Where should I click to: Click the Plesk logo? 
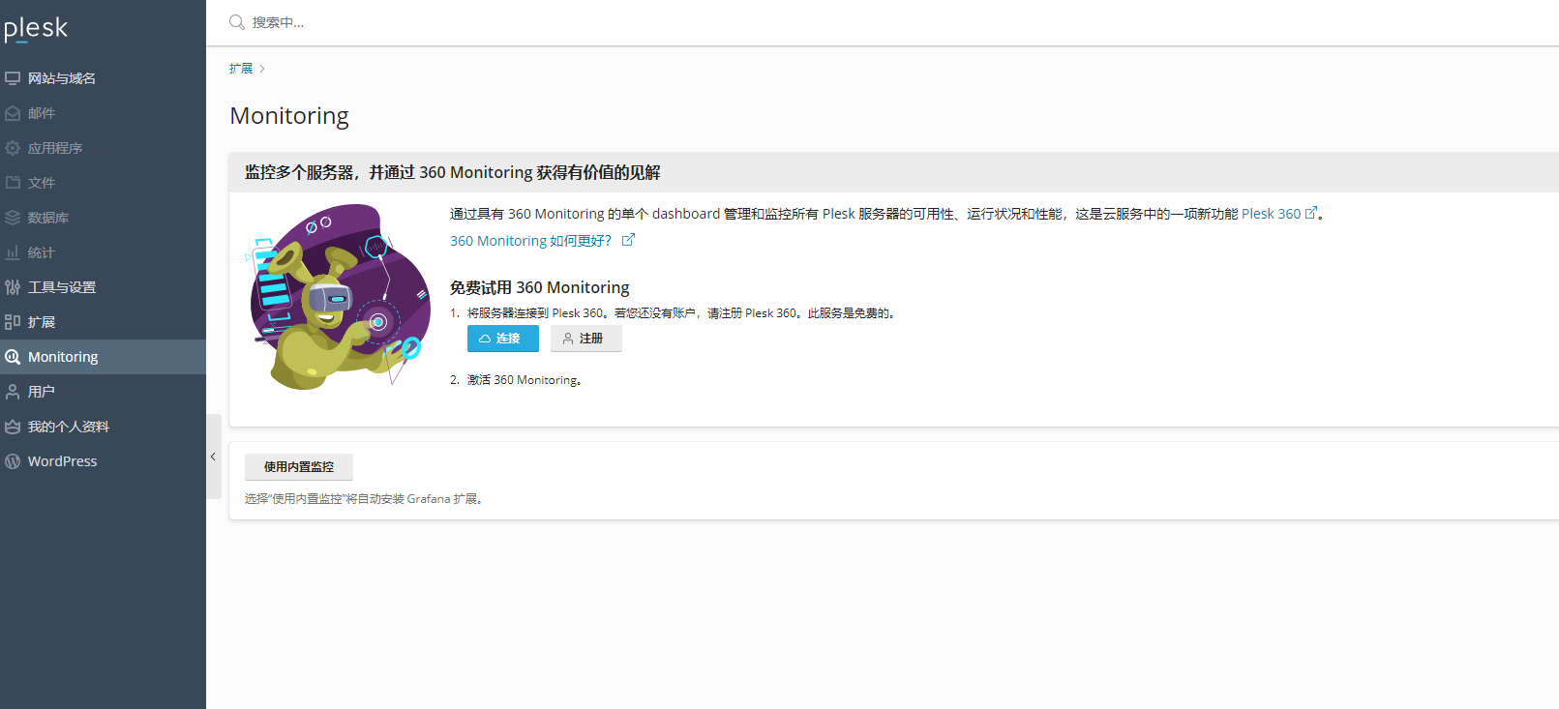click(36, 29)
